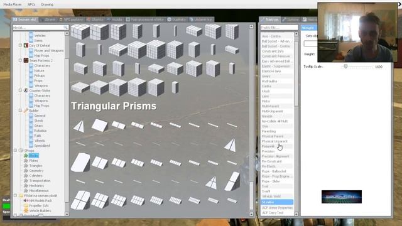The image size is (402, 226).
Task: Select the Transportation SProps category
Action: [40, 181]
